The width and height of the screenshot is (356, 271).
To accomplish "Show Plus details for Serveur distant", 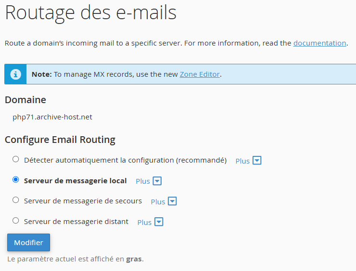I will tap(144, 223).
